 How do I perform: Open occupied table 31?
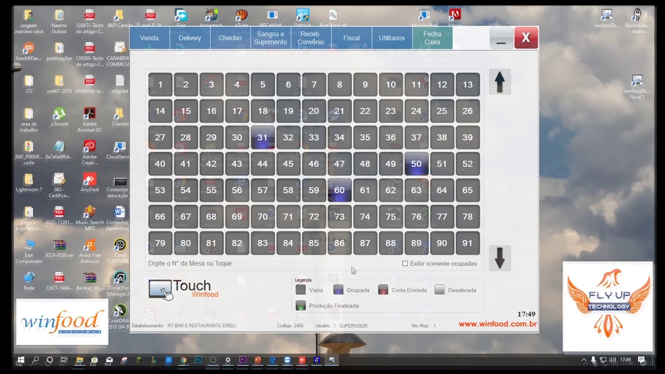[x=262, y=138]
